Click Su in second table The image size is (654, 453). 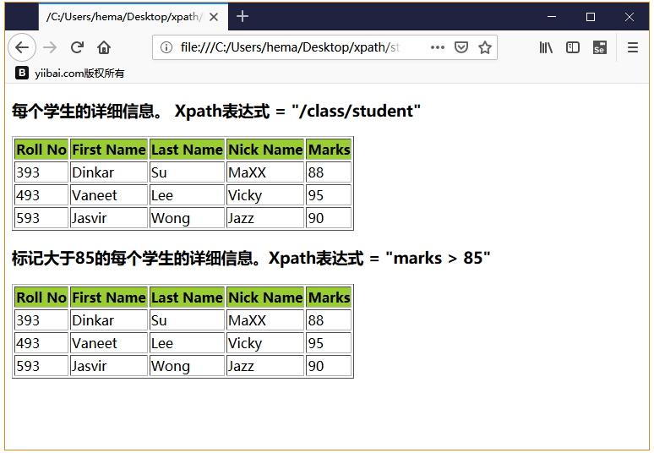pyautogui.click(x=187, y=320)
